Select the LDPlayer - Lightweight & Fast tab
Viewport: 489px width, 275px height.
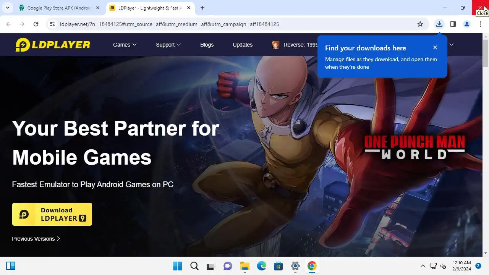pyautogui.click(x=150, y=8)
